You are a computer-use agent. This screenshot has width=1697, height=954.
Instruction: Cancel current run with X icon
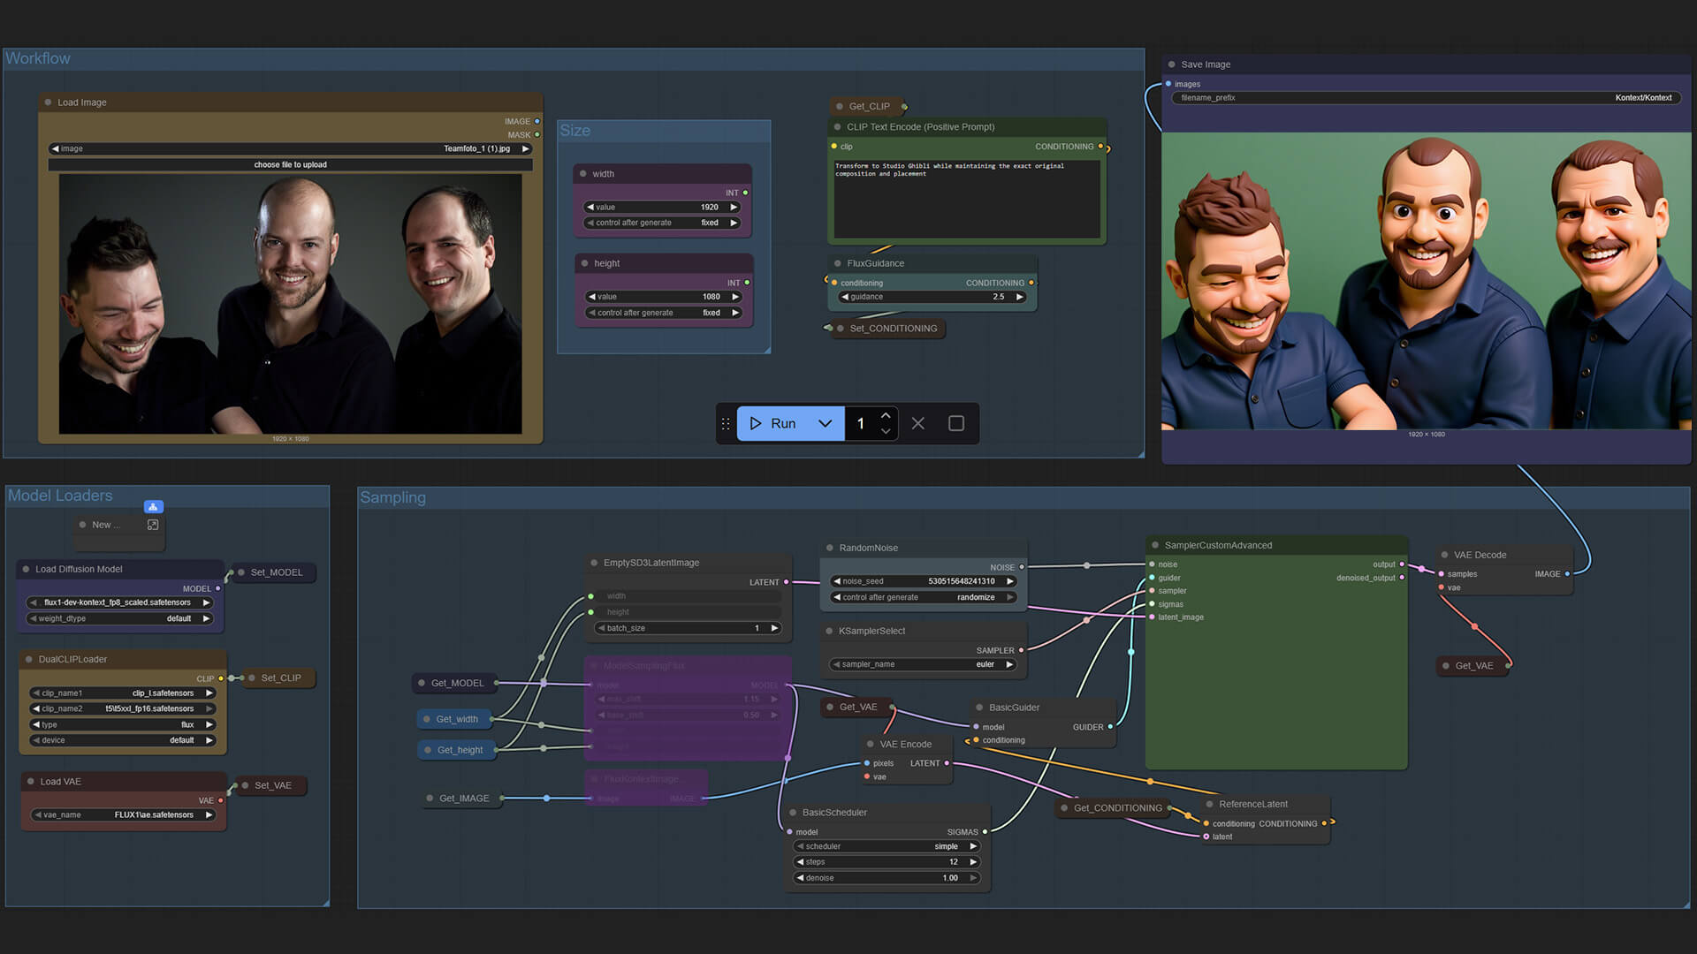coord(917,423)
